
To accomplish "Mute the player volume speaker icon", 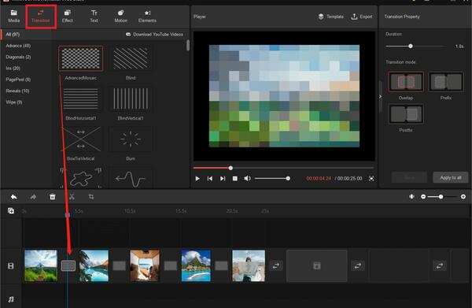I will 247,179.
